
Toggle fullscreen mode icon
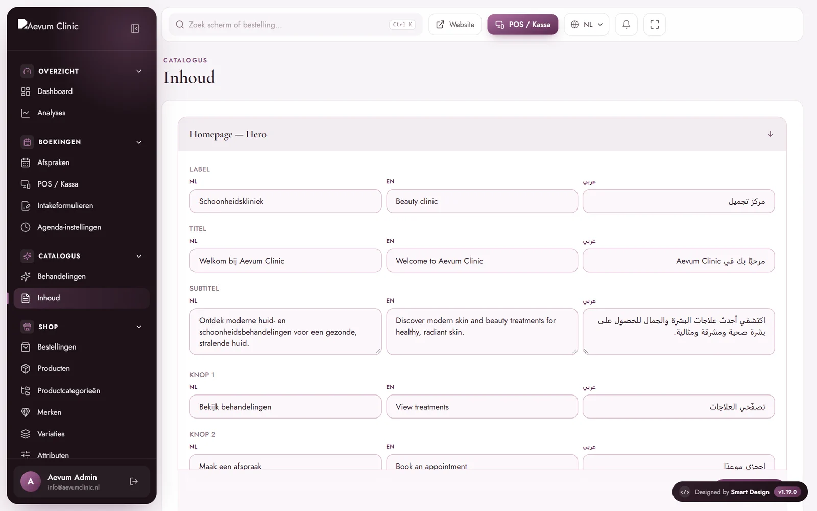tap(655, 25)
